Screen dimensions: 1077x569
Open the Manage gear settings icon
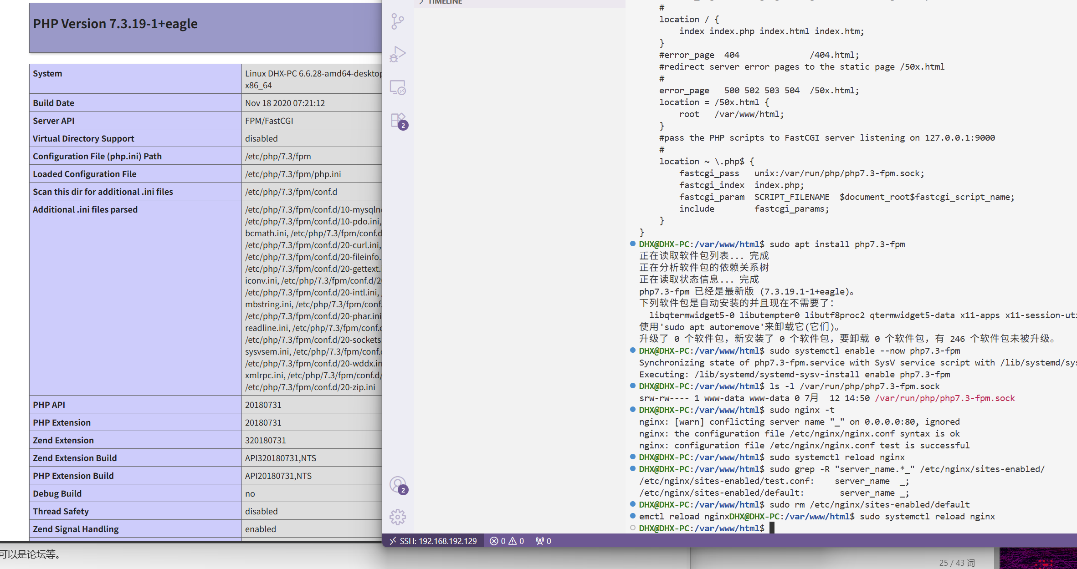pos(398,517)
